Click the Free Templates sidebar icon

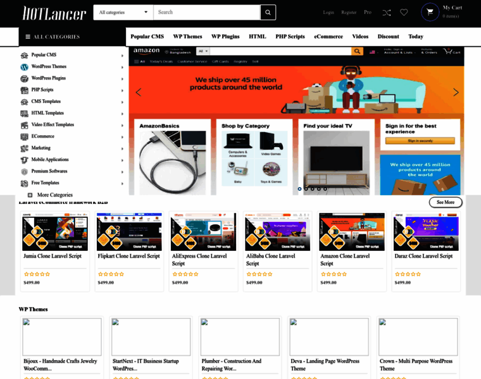tap(24, 183)
